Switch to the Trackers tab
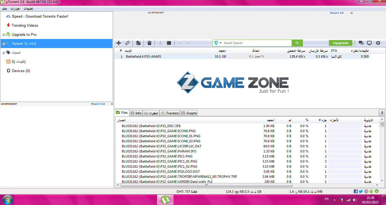Viewport: 386px width, 205px height. [x=170, y=113]
